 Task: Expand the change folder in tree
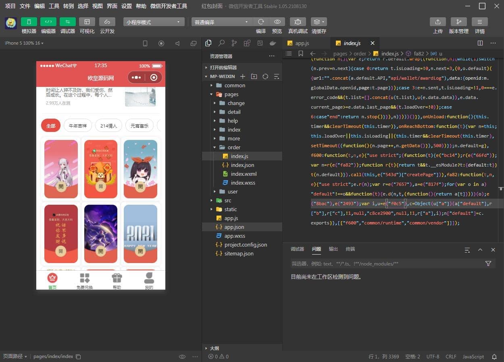[x=236, y=103]
